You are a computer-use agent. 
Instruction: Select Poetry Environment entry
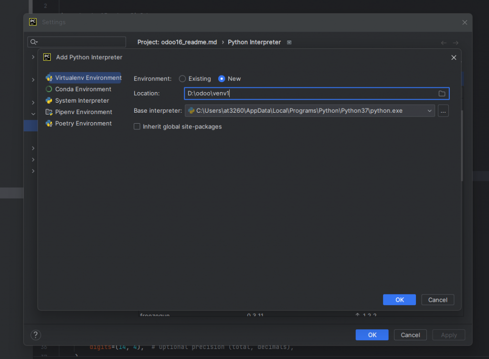click(79, 123)
